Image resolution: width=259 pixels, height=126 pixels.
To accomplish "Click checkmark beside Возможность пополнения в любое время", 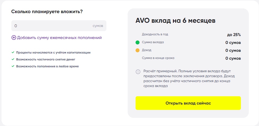I will [x=13, y=66].
